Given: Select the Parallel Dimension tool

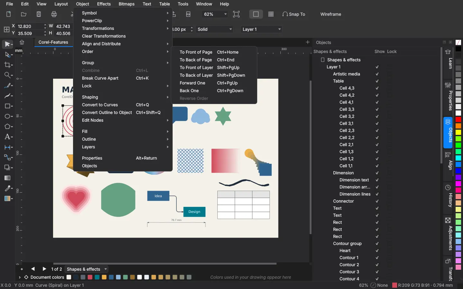Looking at the screenshot, I should pos(7,147).
